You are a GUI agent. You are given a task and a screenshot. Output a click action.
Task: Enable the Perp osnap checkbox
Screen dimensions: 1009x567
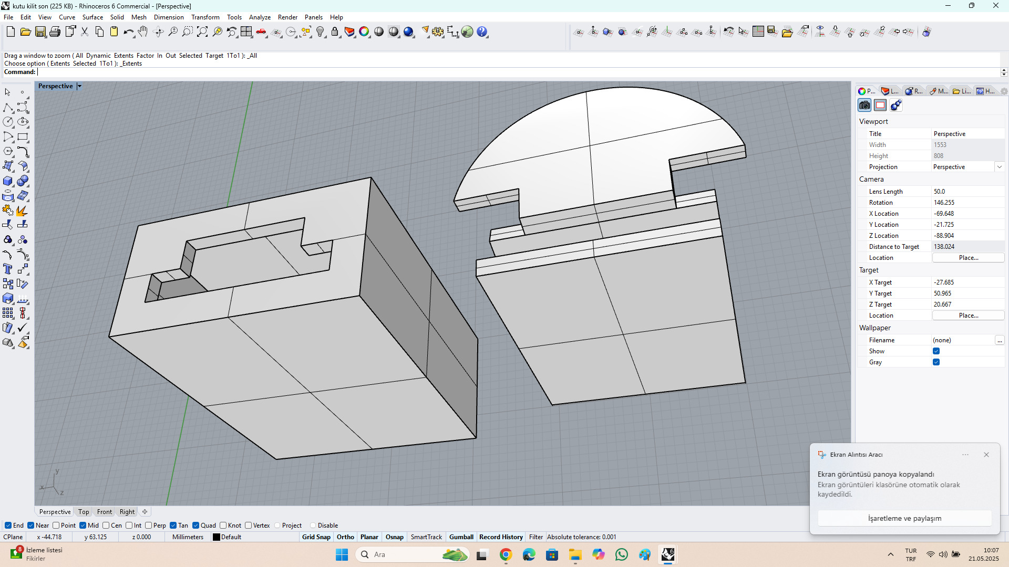(149, 526)
